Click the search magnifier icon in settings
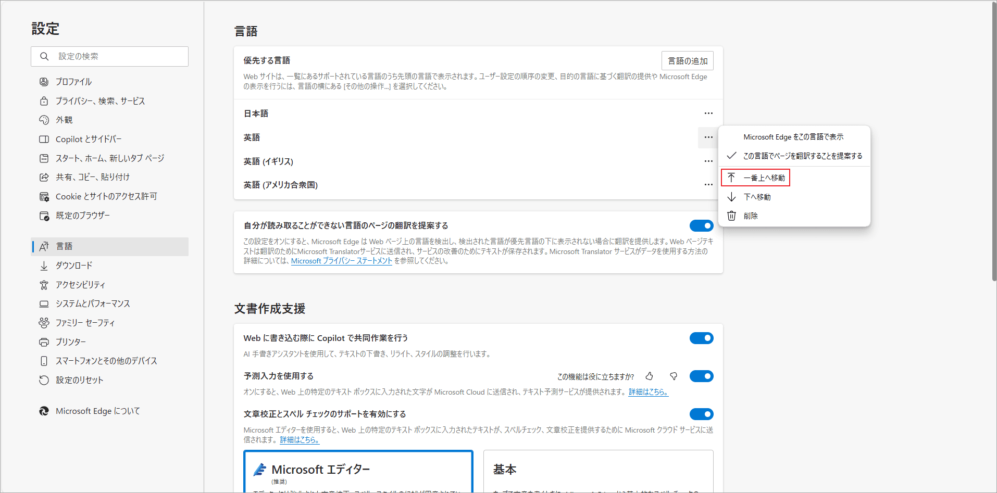The width and height of the screenshot is (997, 493). click(x=44, y=56)
